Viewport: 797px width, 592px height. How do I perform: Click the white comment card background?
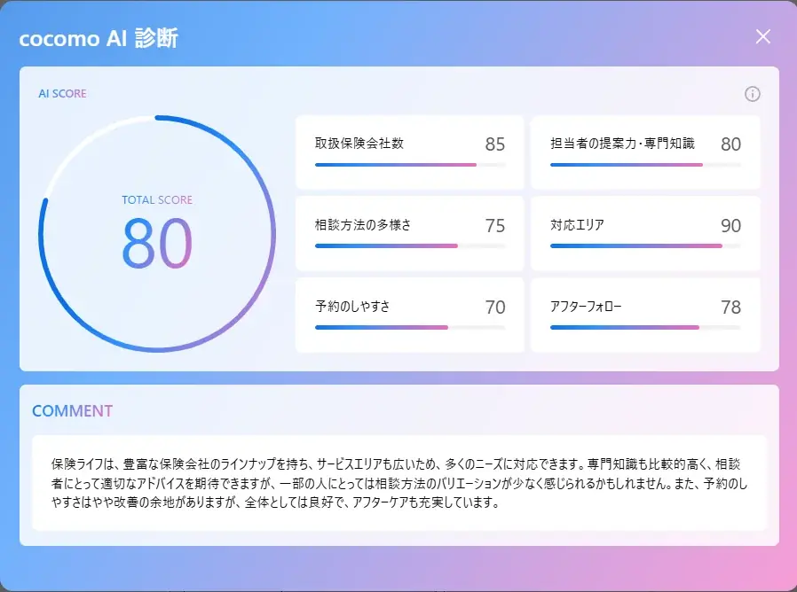tap(398, 479)
